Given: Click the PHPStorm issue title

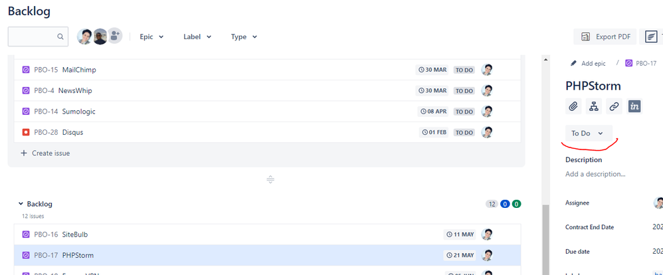Looking at the screenshot, I should click(593, 86).
